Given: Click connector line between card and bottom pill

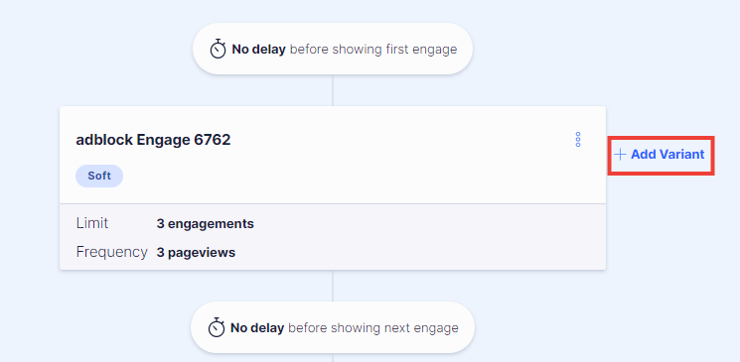Looking at the screenshot, I should click(333, 286).
